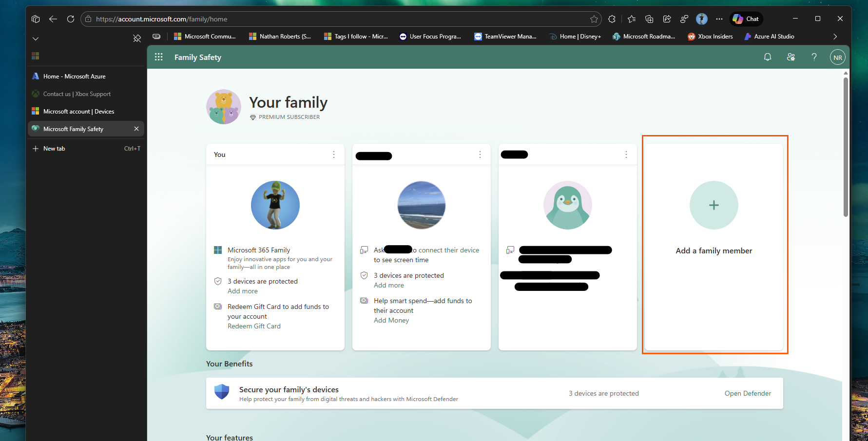Click the Microsoft Defender shield icon
The width and height of the screenshot is (868, 441).
[x=222, y=392]
